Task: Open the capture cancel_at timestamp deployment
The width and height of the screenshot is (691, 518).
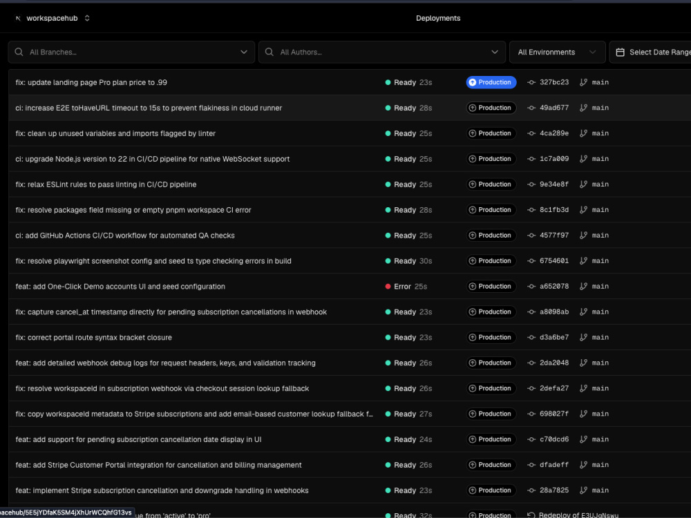Action: point(171,312)
